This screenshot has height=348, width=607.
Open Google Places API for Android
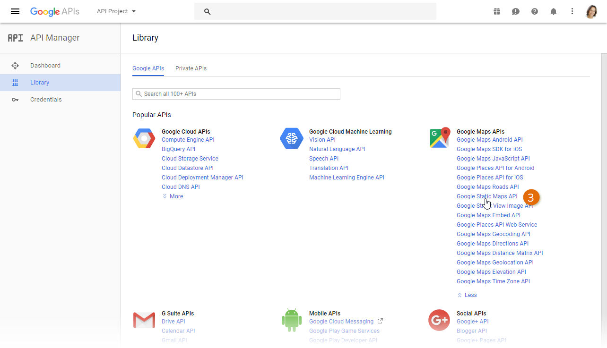[x=495, y=168]
